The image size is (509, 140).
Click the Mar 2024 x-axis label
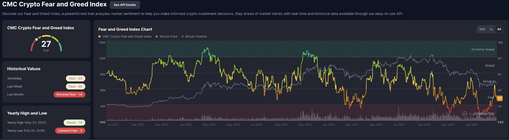(x=210, y=125)
